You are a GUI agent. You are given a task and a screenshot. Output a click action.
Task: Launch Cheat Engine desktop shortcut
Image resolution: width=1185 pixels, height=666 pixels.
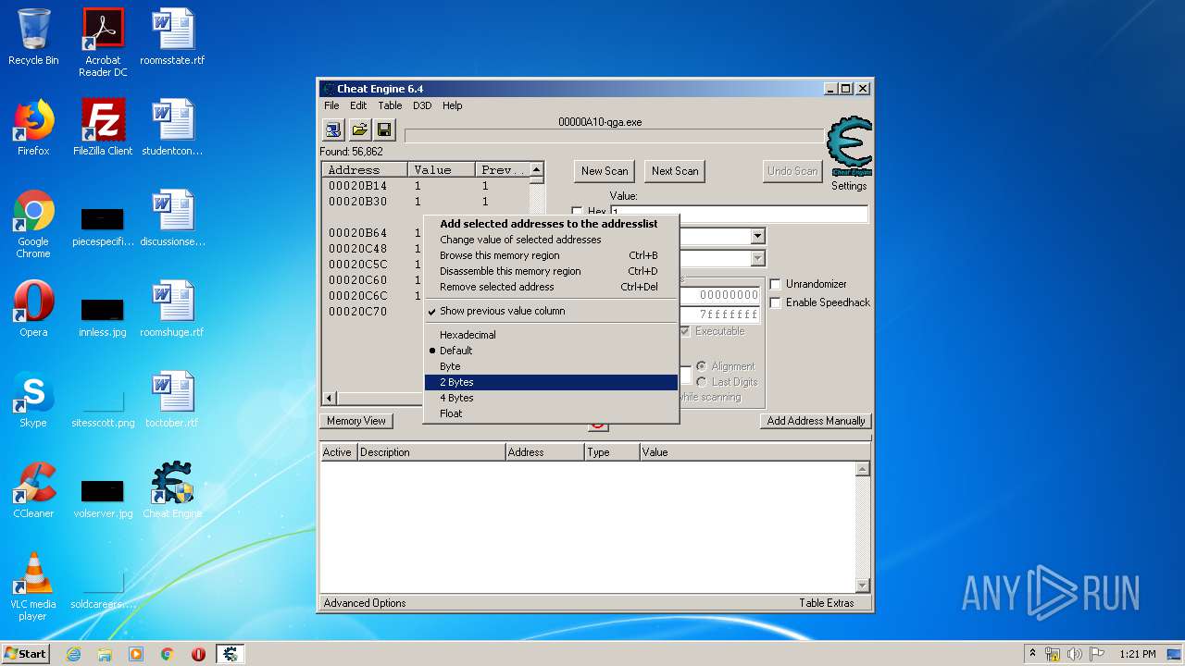[172, 490]
